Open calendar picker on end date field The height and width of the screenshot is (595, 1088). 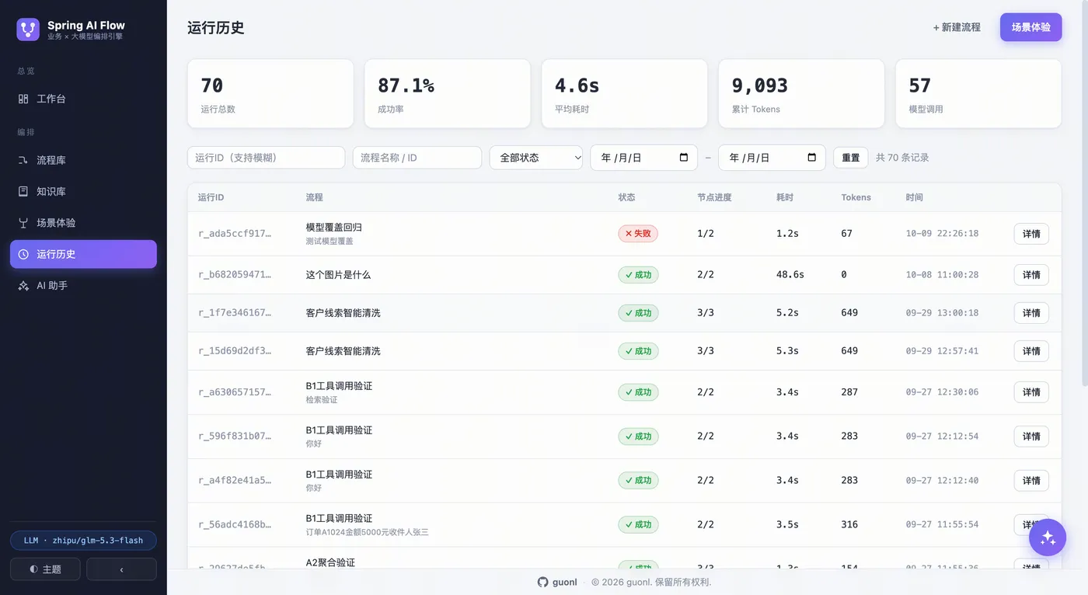(x=812, y=158)
